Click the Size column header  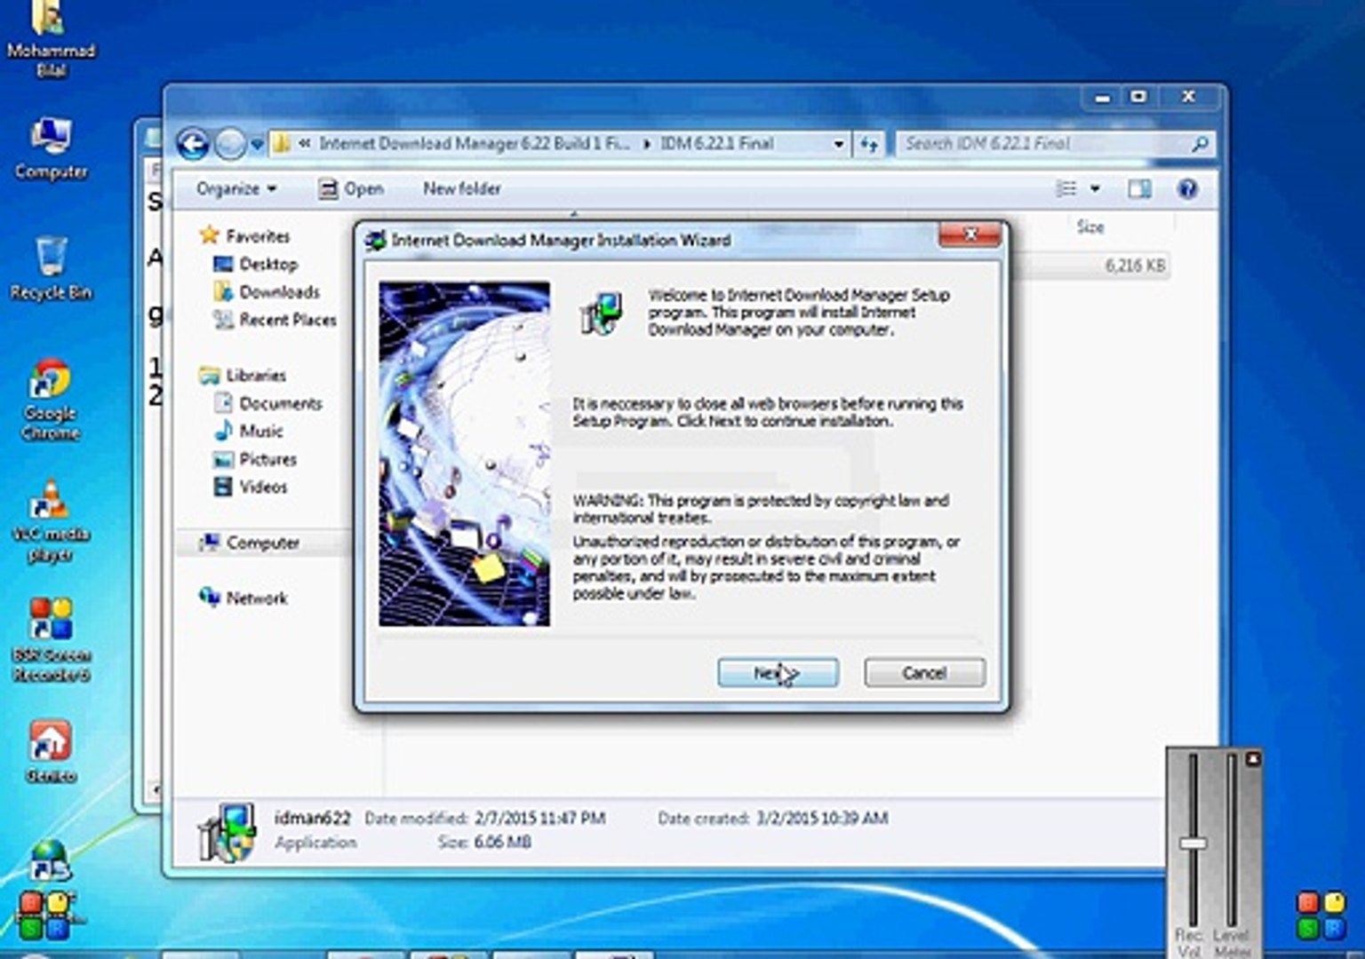coord(1090,227)
